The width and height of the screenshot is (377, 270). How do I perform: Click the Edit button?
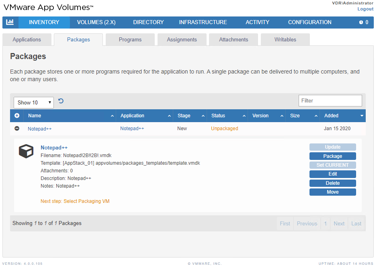332,174
